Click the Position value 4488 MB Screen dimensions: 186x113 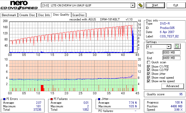click(176, 106)
